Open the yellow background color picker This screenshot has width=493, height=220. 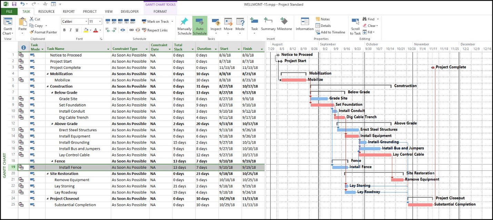pos(87,30)
